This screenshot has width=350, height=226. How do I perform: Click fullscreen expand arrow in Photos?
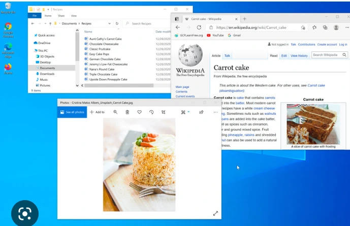pyautogui.click(x=215, y=213)
